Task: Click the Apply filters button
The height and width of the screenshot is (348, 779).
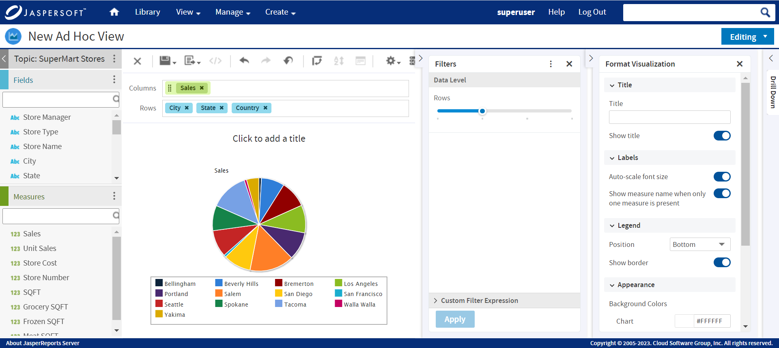Action: pyautogui.click(x=455, y=319)
